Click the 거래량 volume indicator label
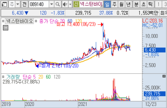This screenshot has height=108, width=167. (x=13, y=77)
